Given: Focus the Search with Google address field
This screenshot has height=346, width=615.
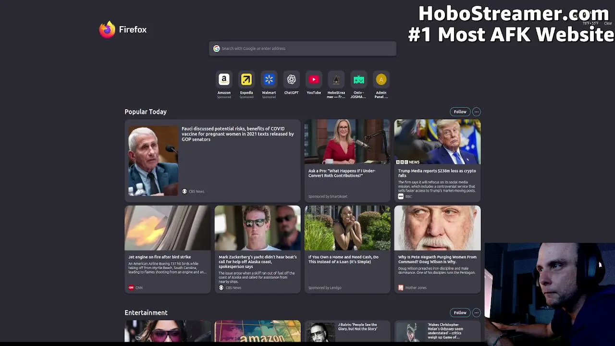Looking at the screenshot, I should 303,49.
